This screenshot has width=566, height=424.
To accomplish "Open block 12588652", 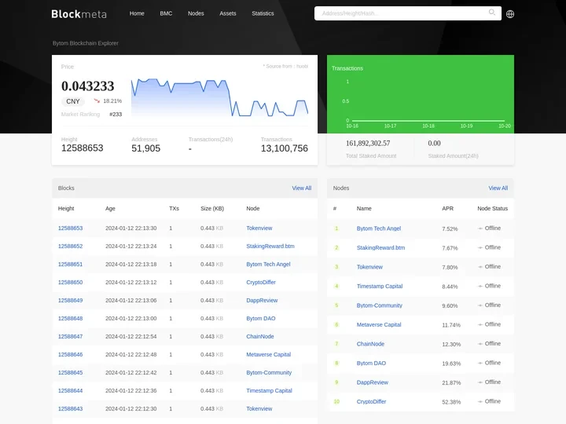I will click(x=71, y=246).
